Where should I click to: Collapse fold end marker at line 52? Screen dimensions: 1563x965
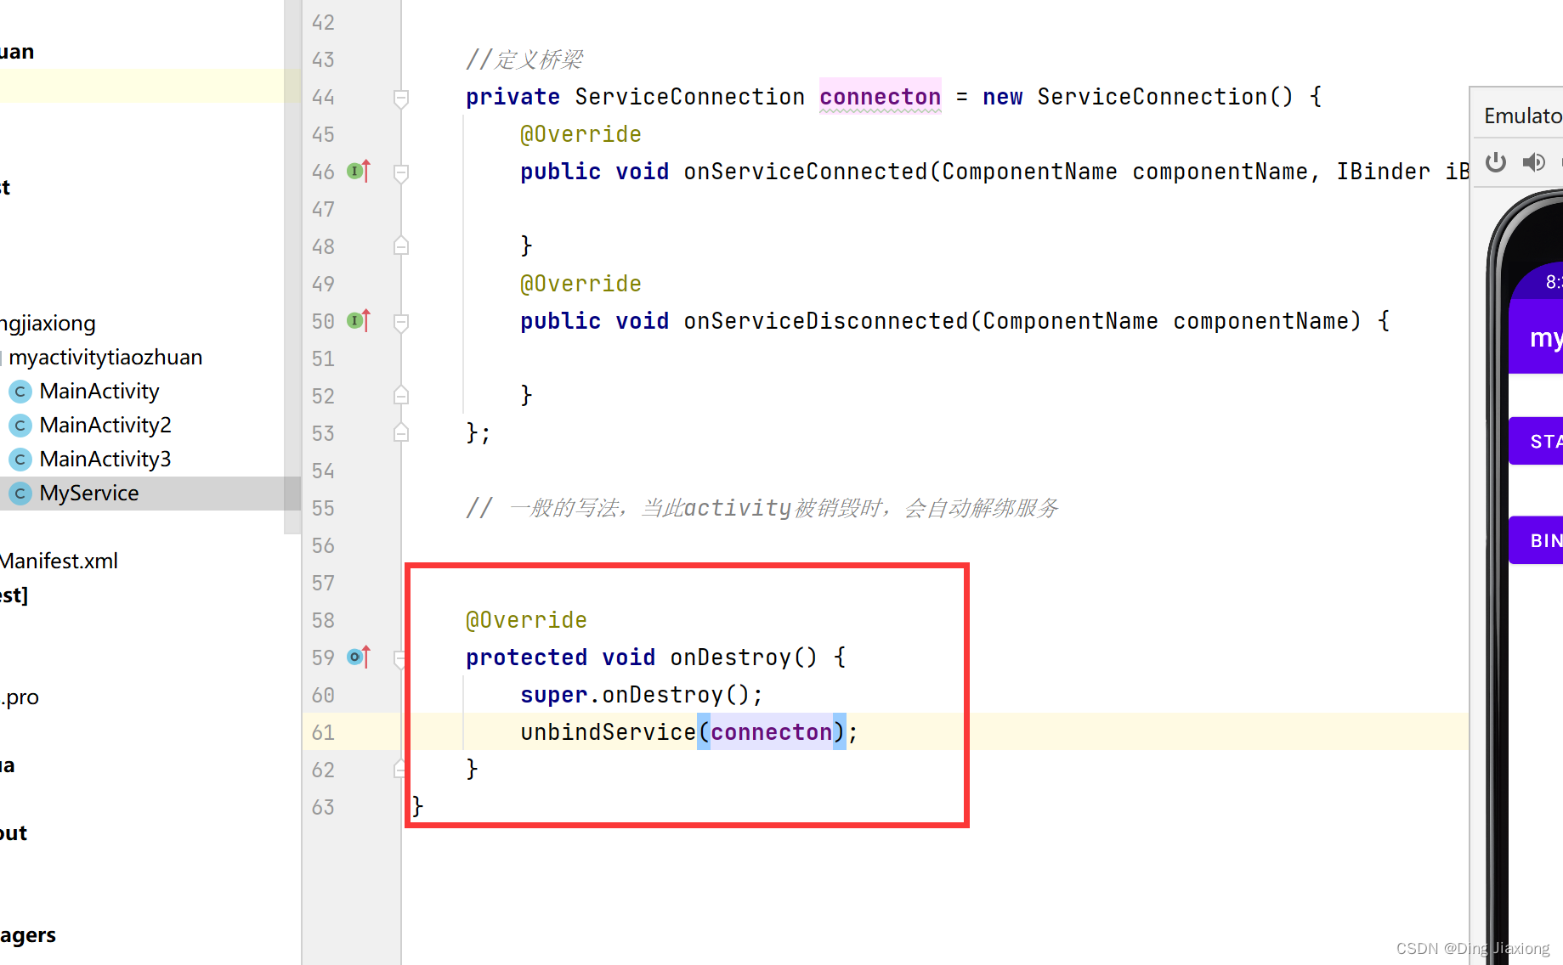click(401, 396)
